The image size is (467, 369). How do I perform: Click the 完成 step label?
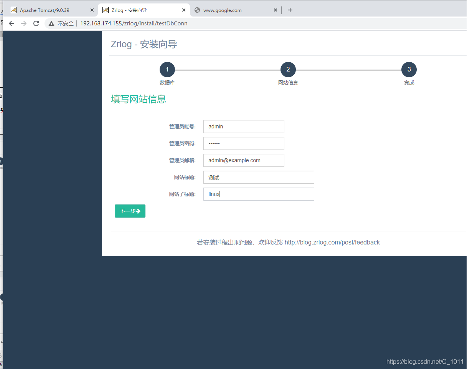pyautogui.click(x=409, y=83)
